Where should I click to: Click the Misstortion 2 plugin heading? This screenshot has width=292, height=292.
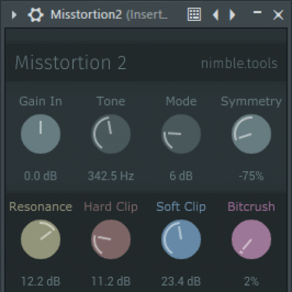coord(70,62)
